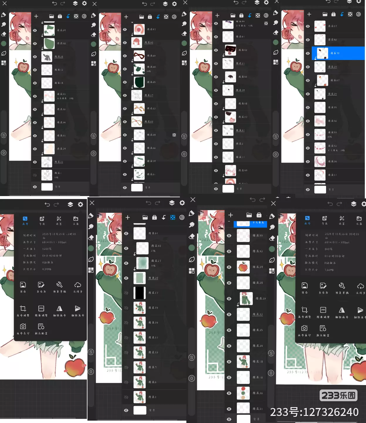366x423 pixels.
Task: Undo in second bottom screenshot top bar
Action: pos(149,203)
